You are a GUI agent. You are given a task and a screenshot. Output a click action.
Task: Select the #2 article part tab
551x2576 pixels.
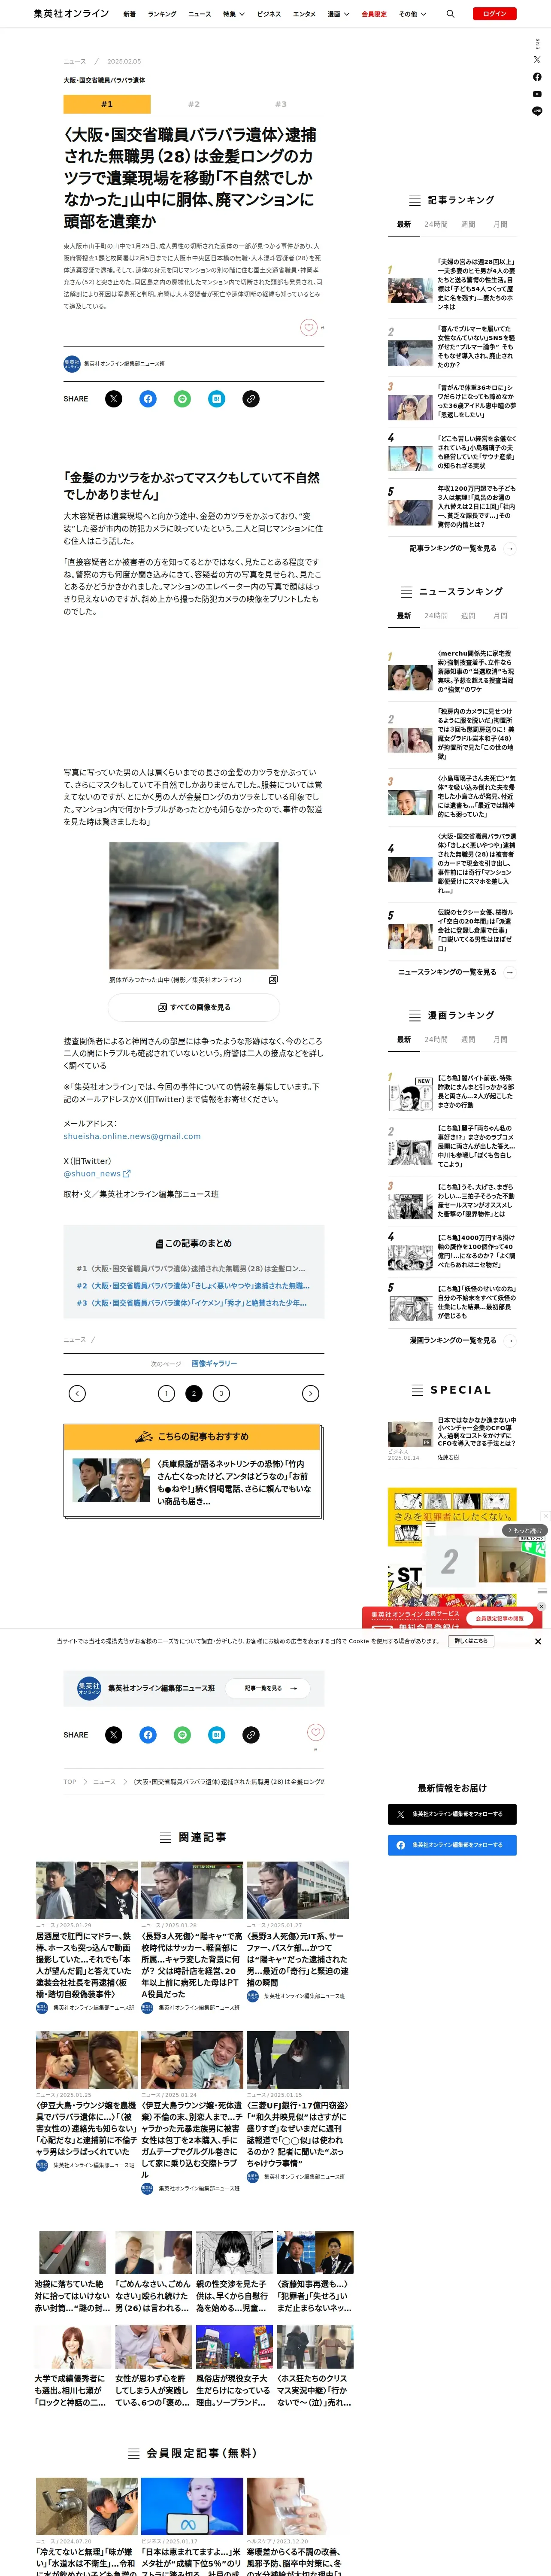click(194, 104)
